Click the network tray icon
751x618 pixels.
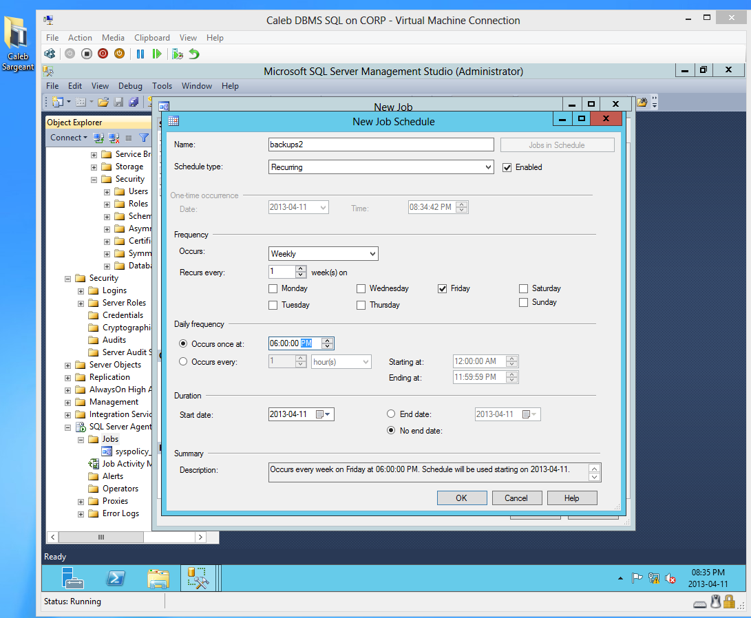pyautogui.click(x=654, y=578)
